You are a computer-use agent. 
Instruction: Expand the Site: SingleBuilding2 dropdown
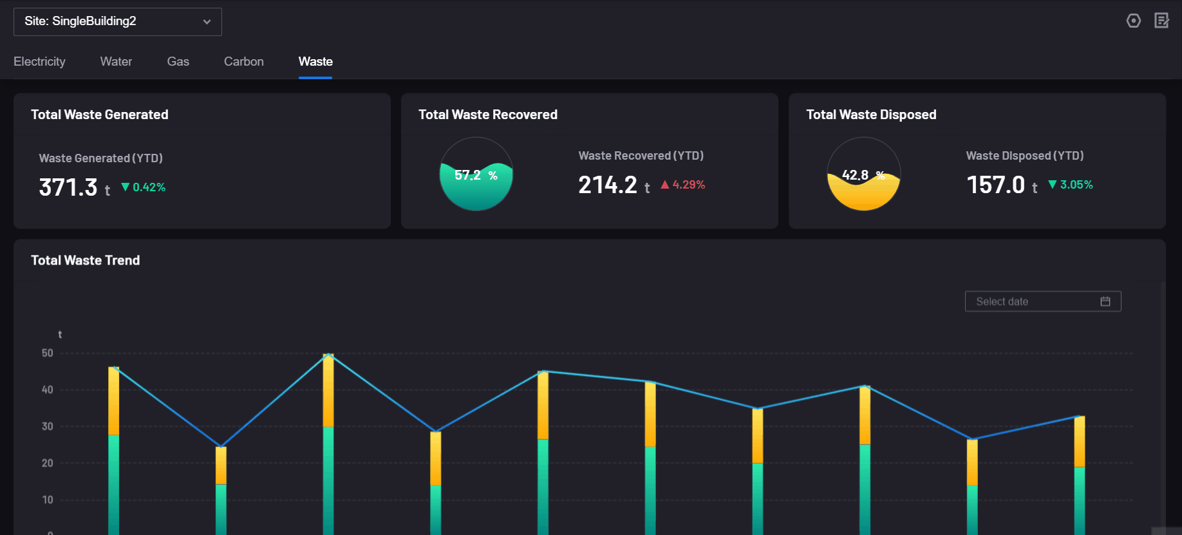117,21
